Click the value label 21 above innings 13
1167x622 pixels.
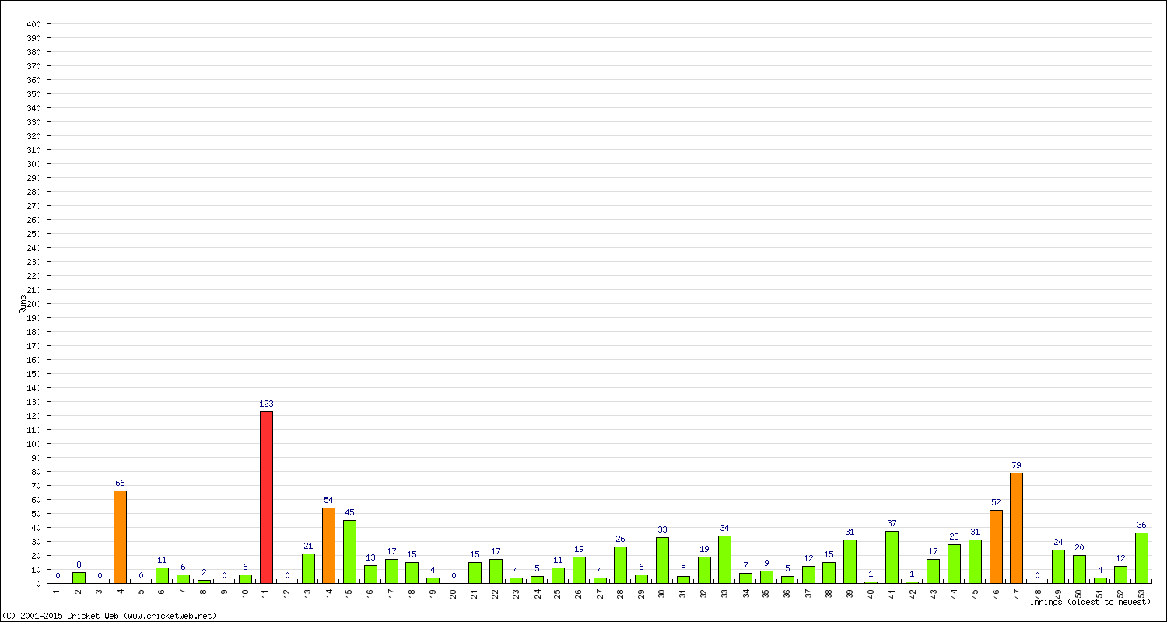pyautogui.click(x=308, y=546)
